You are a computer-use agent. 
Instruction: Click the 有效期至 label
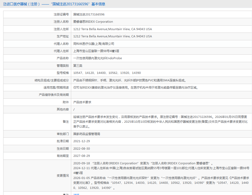(x=63, y=156)
